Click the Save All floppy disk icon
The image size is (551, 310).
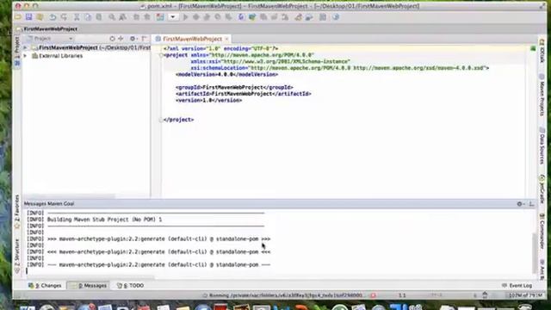click(x=28, y=17)
